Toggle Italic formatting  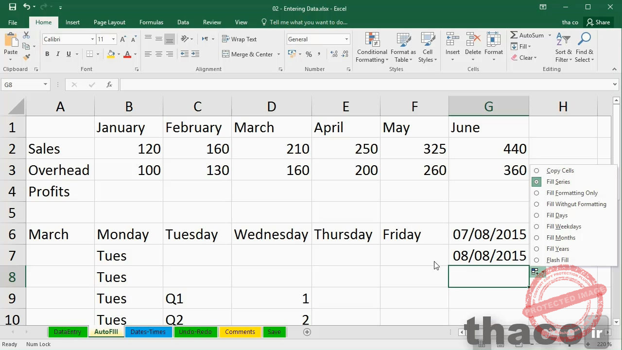58,54
